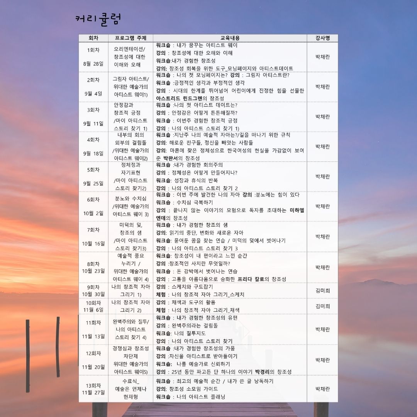Click the line '체험 : 나의 창조적 자아 그리기_채색'
The width and height of the screenshot is (417, 417).
(198, 310)
